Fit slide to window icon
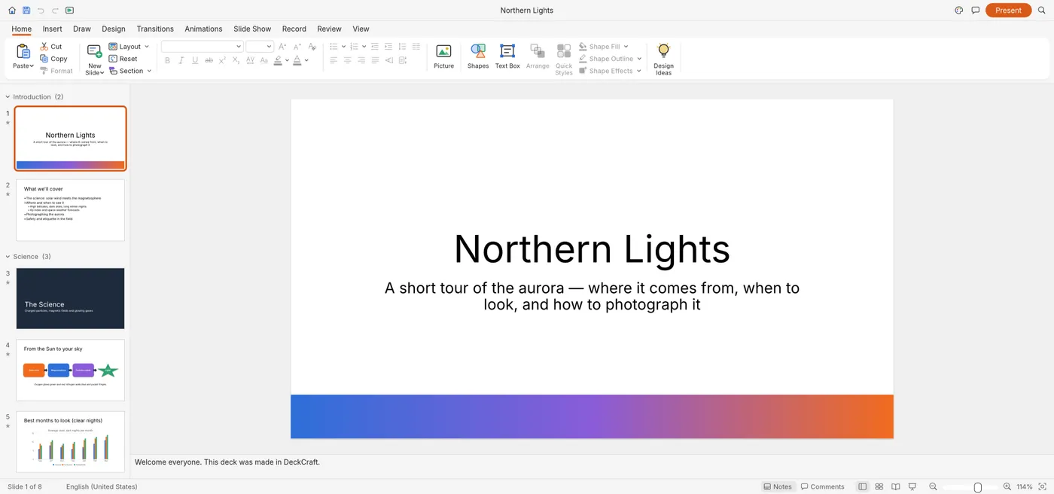 pyautogui.click(x=1042, y=486)
